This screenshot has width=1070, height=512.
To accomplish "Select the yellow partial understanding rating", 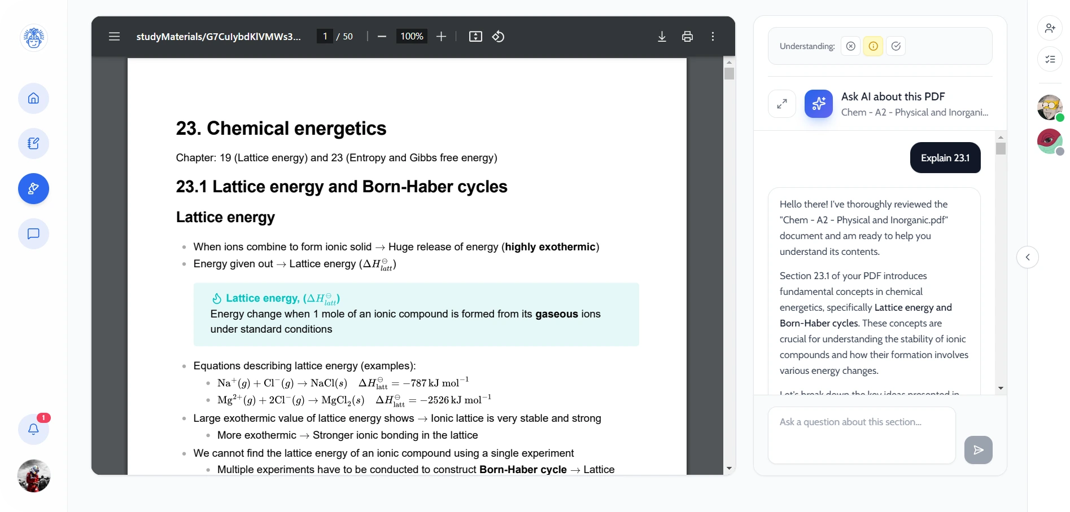I will point(873,46).
